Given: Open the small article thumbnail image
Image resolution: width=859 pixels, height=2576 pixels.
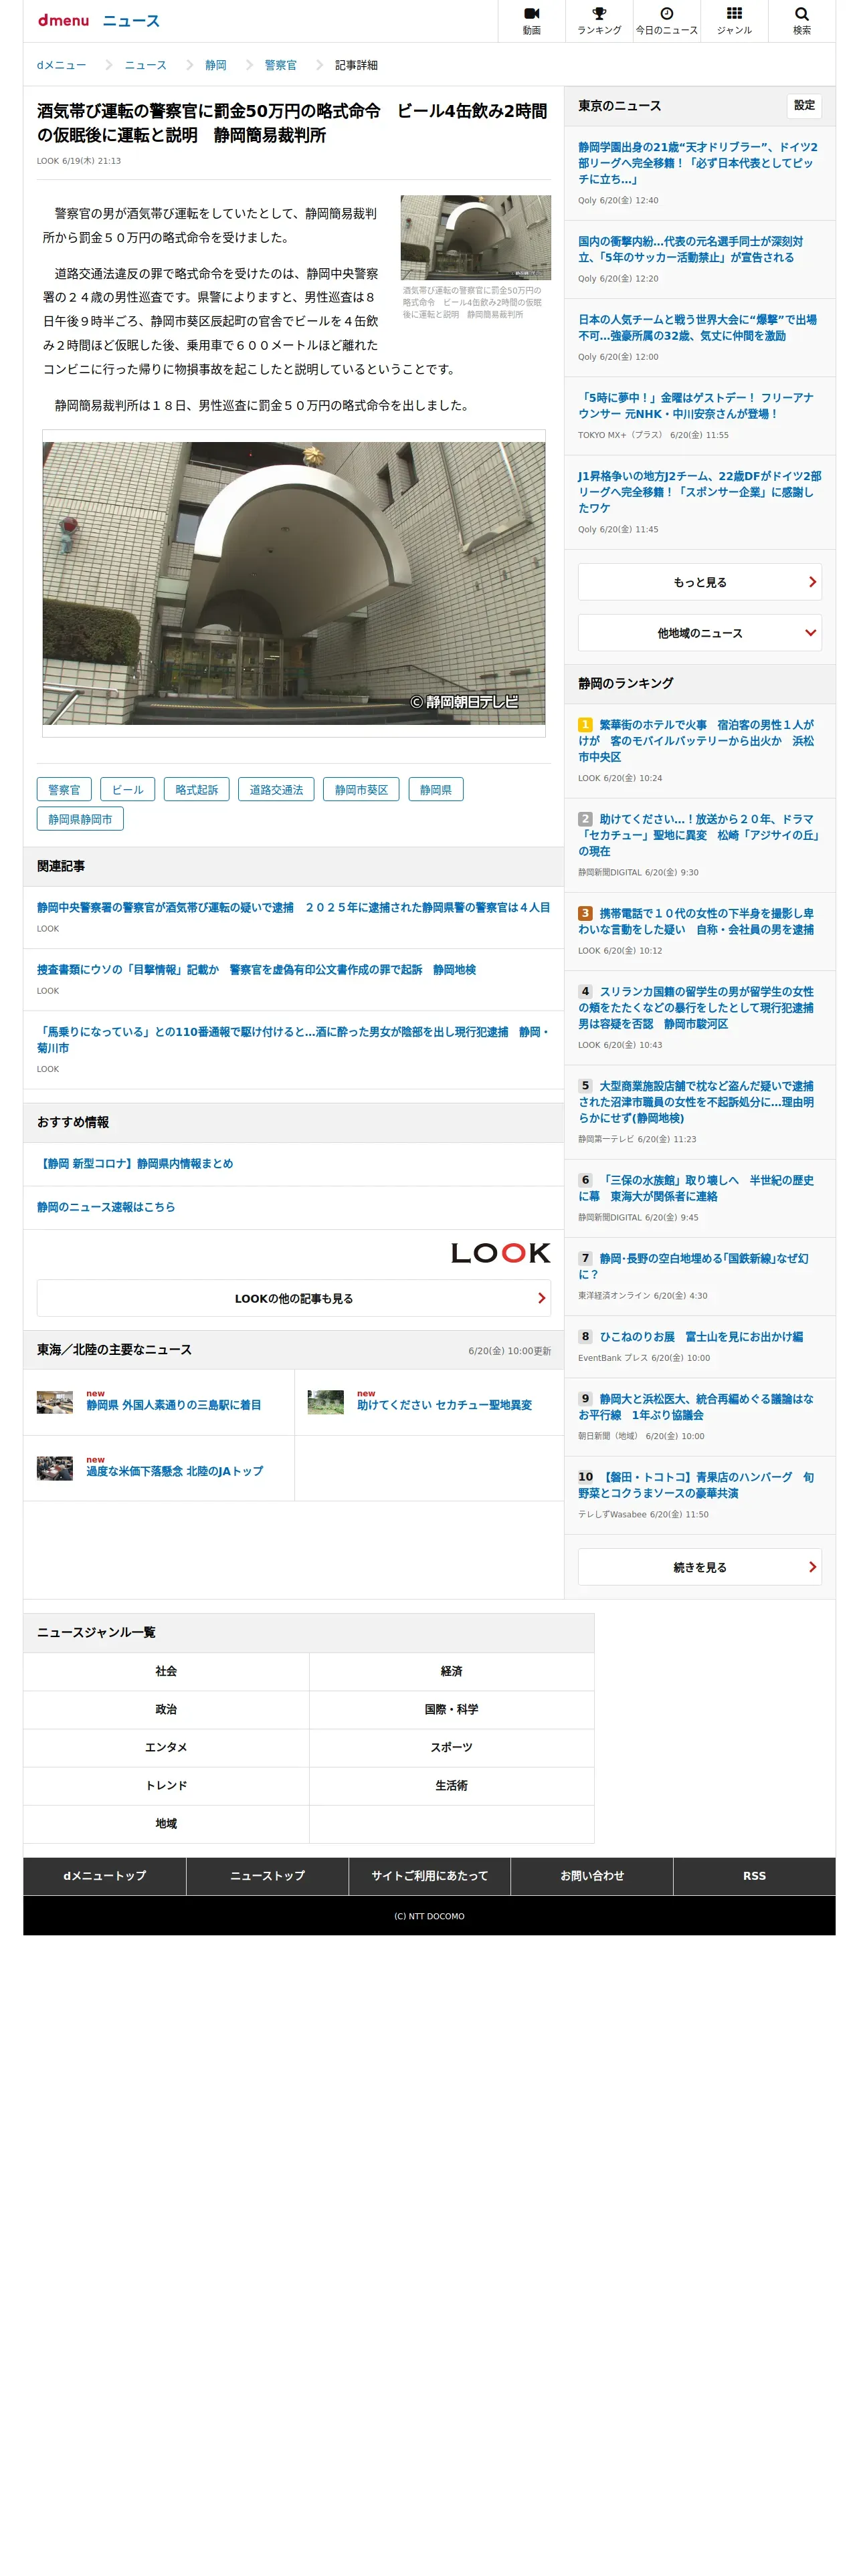Looking at the screenshot, I should [x=476, y=237].
